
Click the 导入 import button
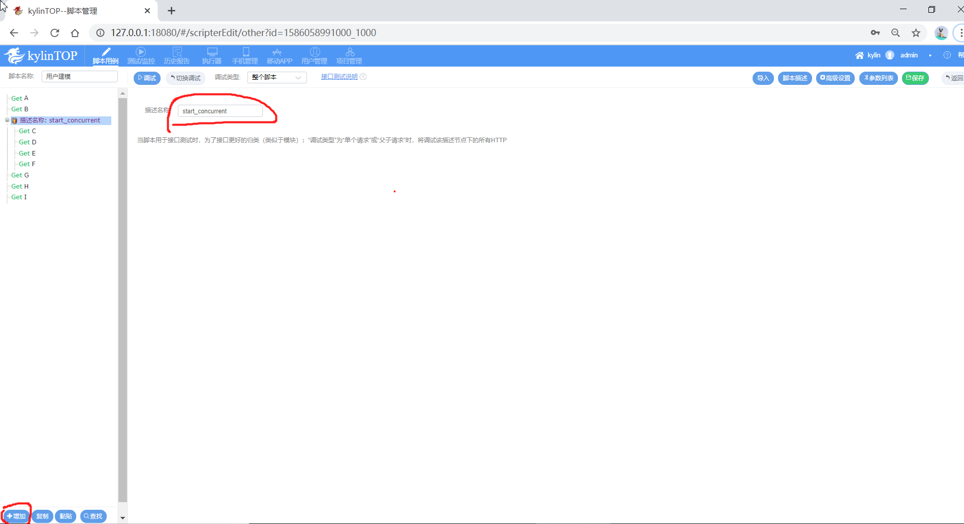(763, 78)
